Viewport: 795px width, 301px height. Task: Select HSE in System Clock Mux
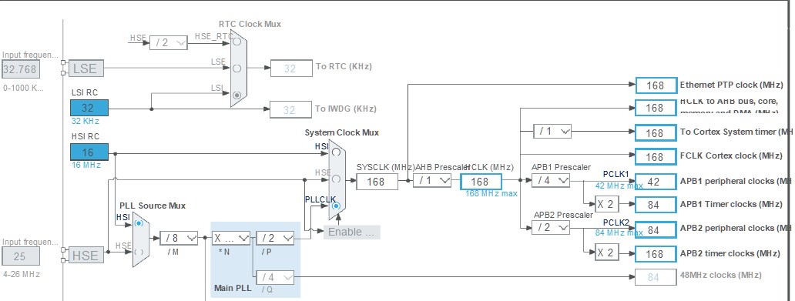[x=336, y=179]
